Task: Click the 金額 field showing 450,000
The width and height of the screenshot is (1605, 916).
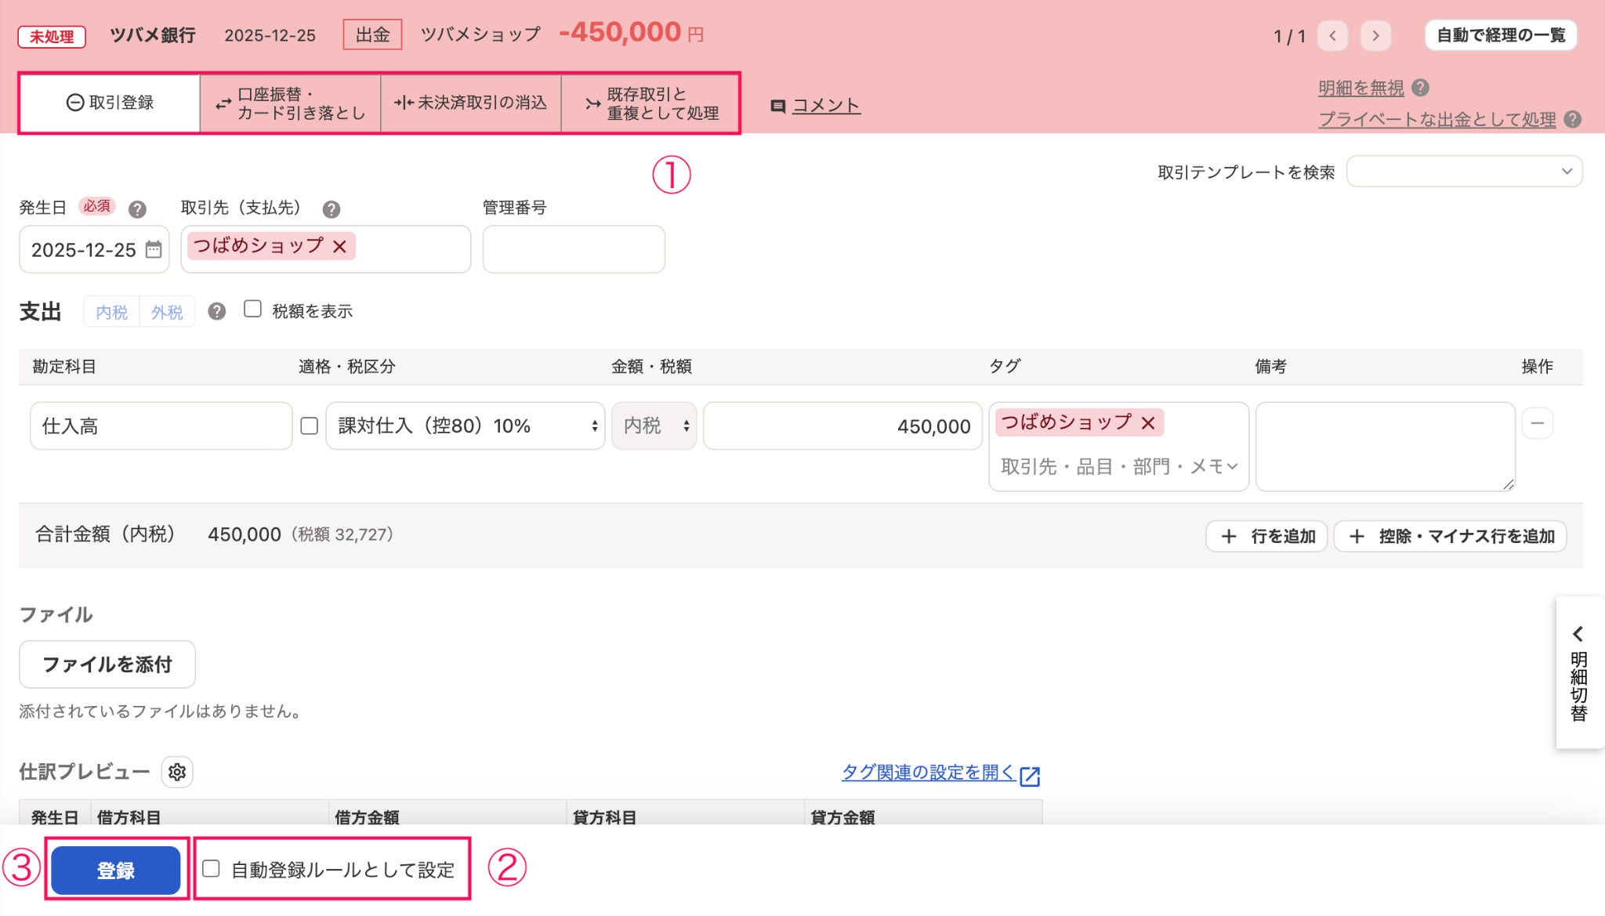Action: click(842, 425)
